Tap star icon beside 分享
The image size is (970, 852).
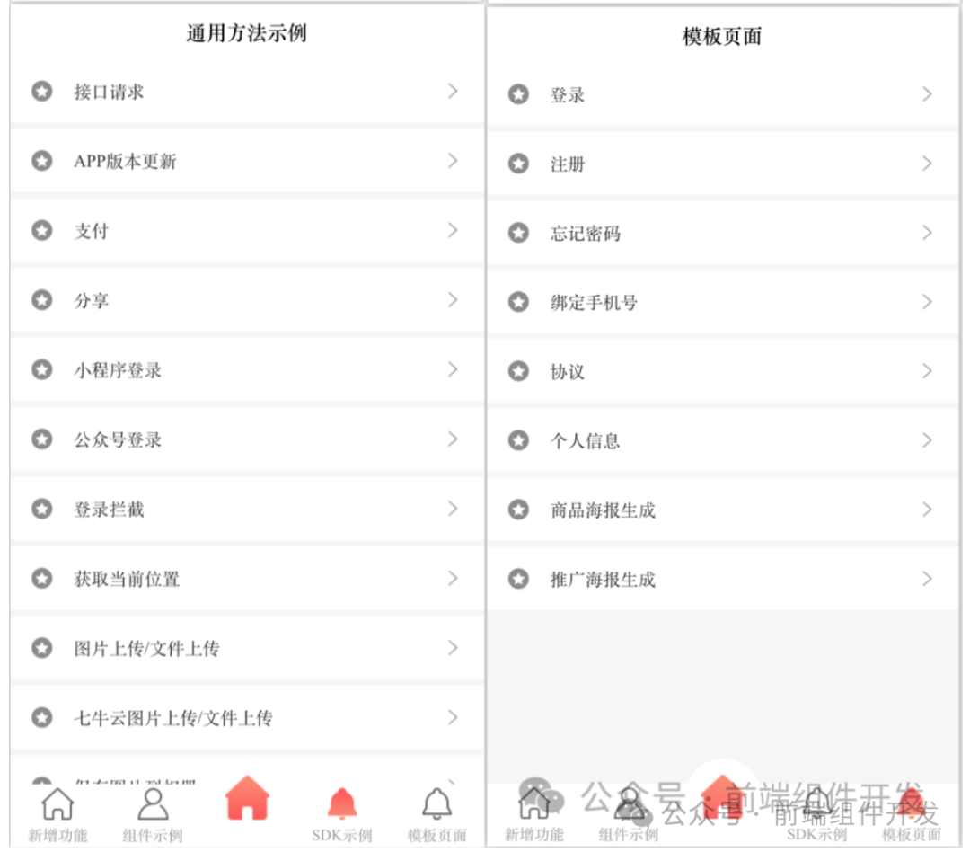click(x=42, y=300)
